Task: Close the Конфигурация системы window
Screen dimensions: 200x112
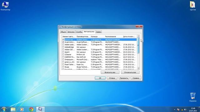Action: [139, 26]
